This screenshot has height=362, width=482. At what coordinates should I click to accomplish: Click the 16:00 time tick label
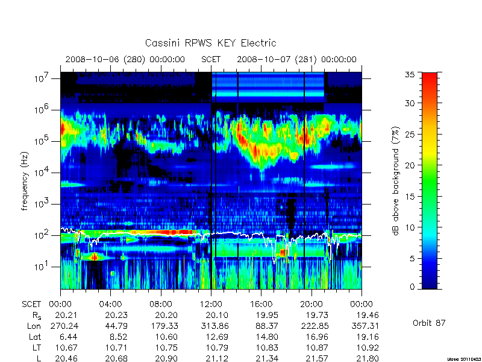point(261,304)
